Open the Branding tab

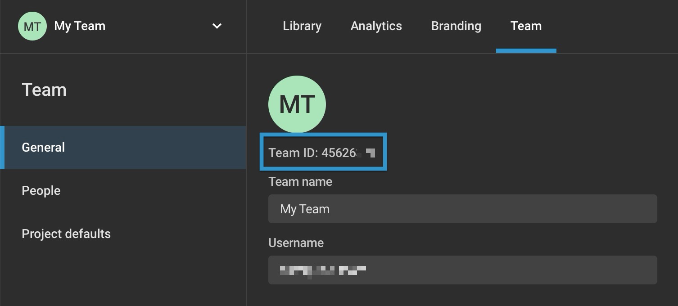click(x=456, y=26)
